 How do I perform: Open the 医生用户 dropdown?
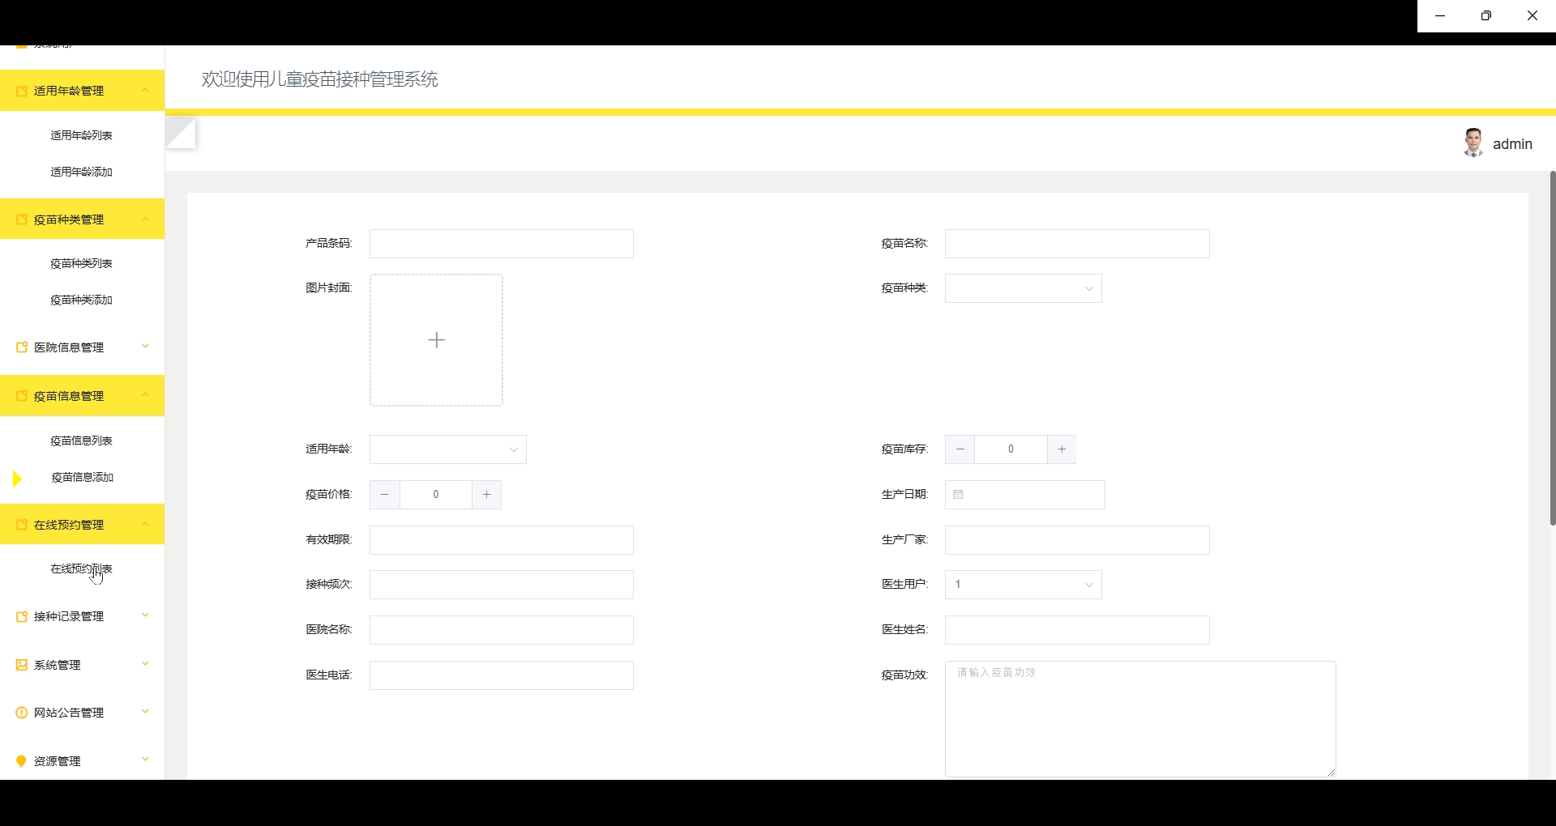(x=1024, y=585)
